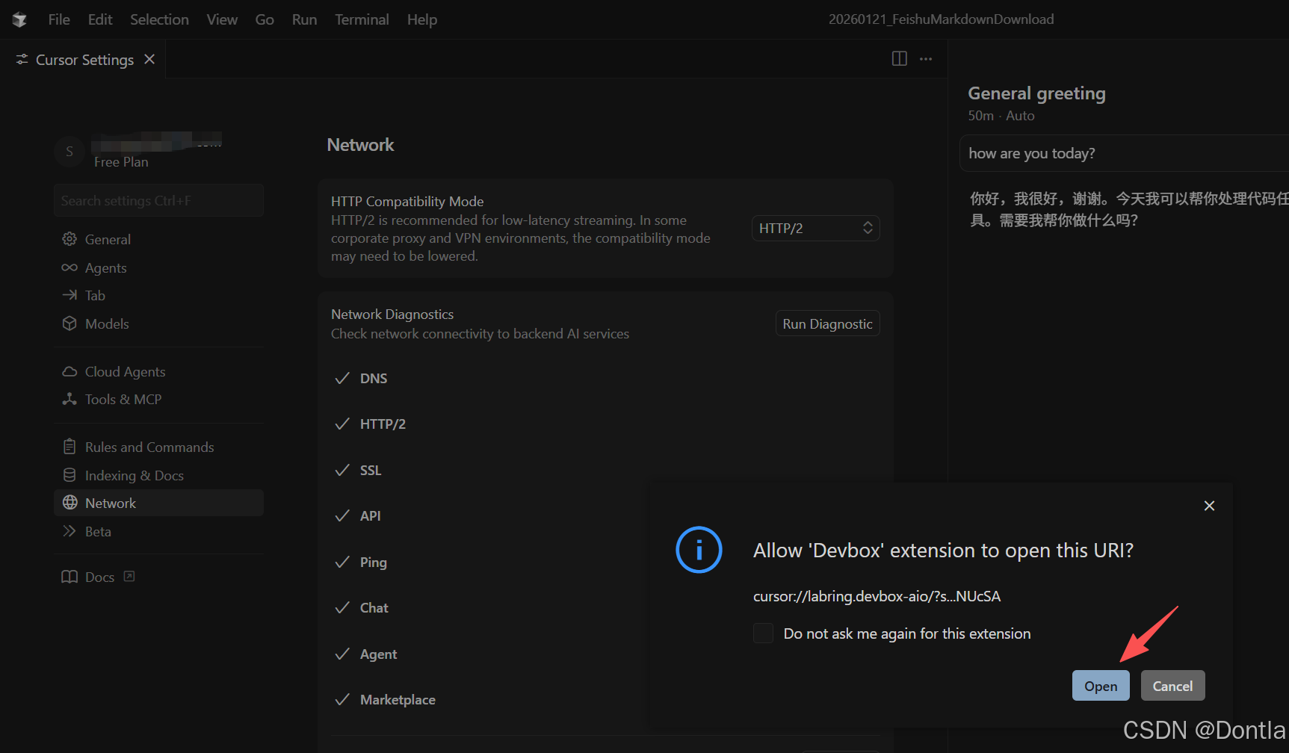Click the DNS check mark icon
Screen dimensions: 1289x753
(x=342, y=379)
